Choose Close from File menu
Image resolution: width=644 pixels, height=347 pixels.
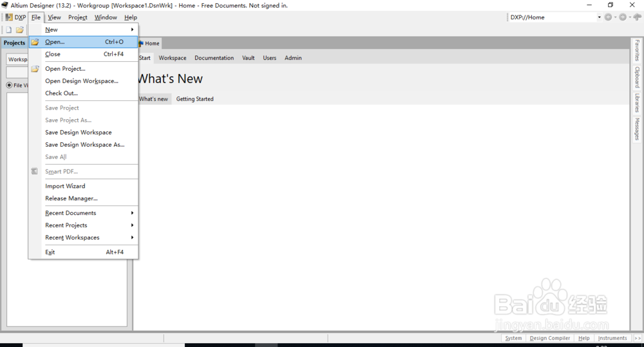[83, 54]
